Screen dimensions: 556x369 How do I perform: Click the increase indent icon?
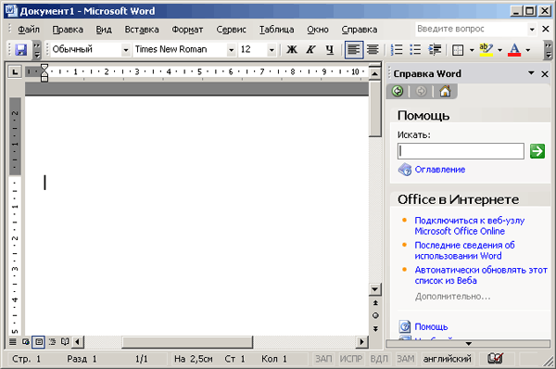(x=435, y=50)
